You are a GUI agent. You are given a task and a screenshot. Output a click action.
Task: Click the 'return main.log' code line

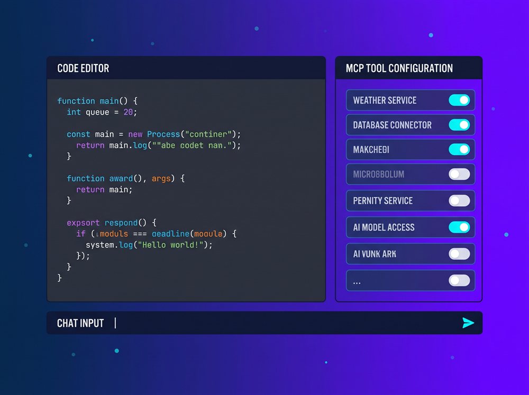click(158, 145)
